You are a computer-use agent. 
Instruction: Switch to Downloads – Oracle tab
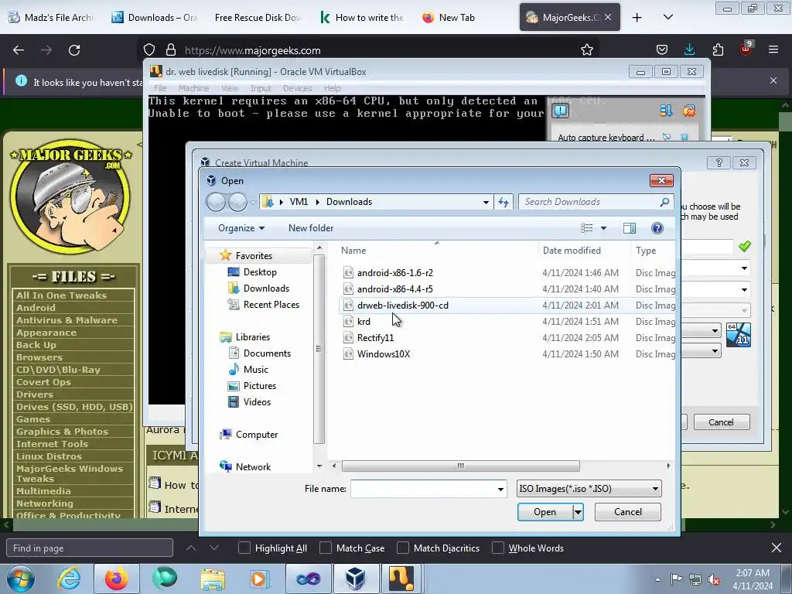click(x=155, y=17)
